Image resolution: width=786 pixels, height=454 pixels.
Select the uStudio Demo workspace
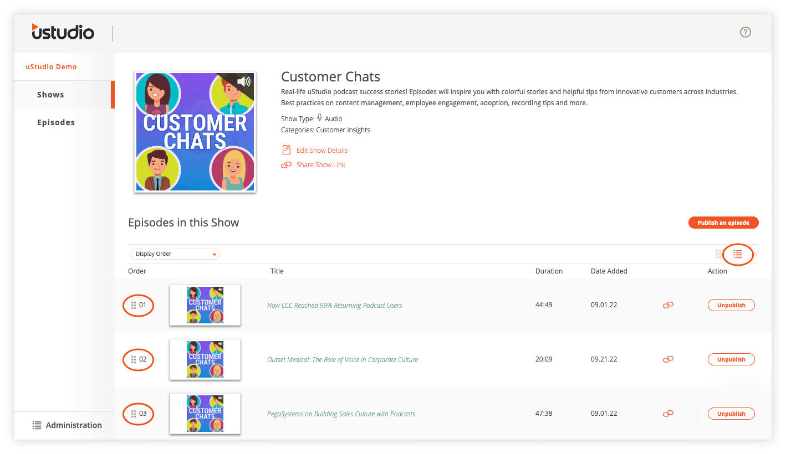coord(51,67)
